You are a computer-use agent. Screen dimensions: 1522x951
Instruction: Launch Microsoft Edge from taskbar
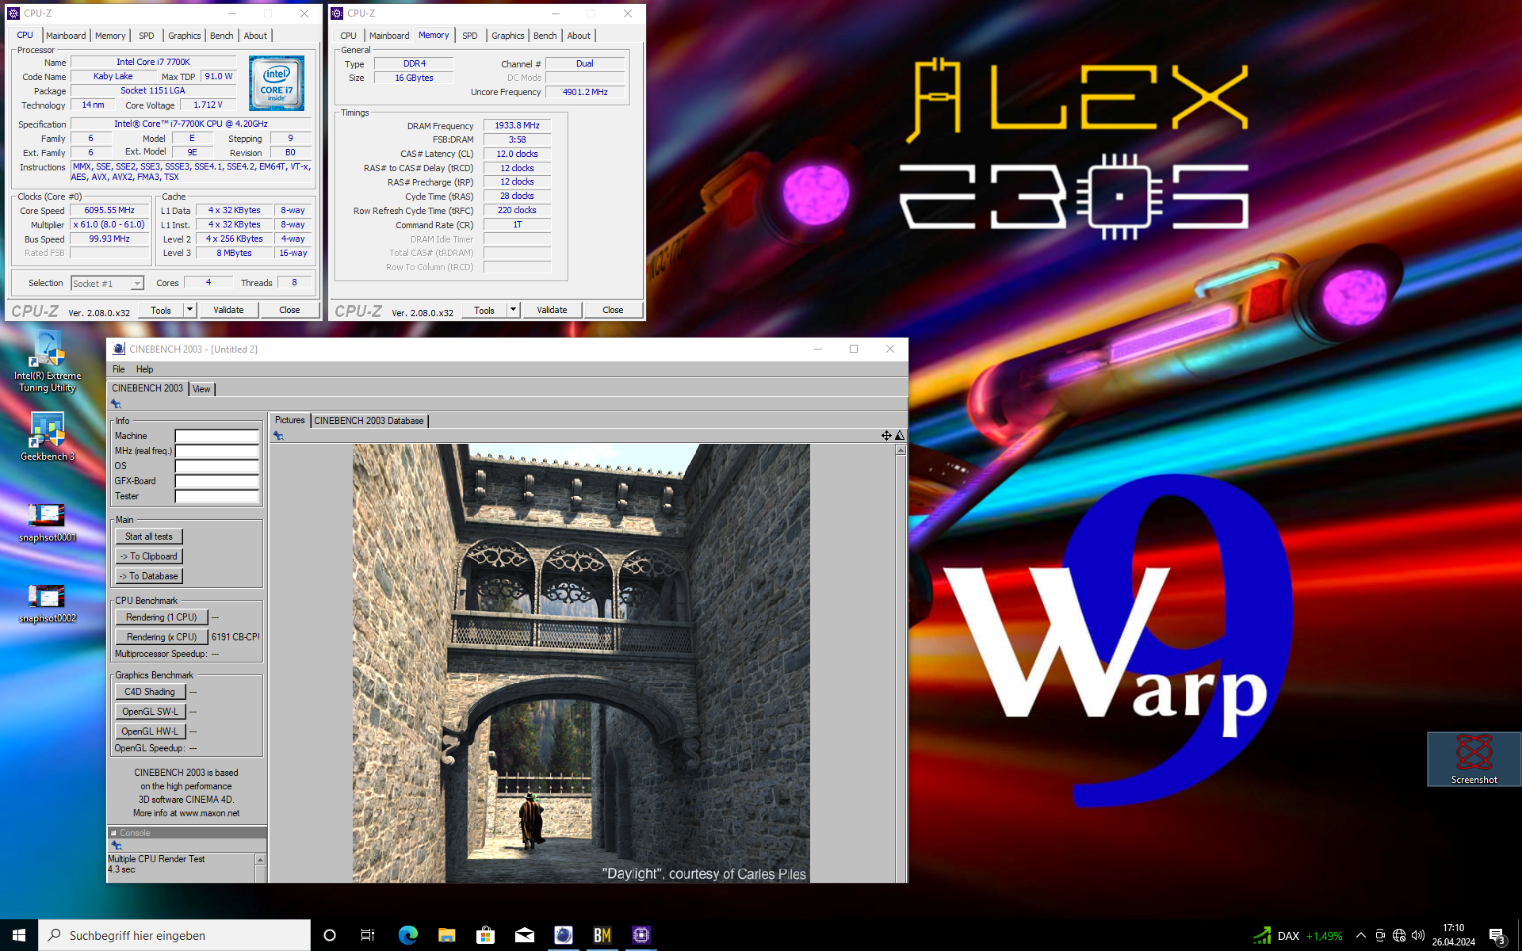pyautogui.click(x=407, y=935)
